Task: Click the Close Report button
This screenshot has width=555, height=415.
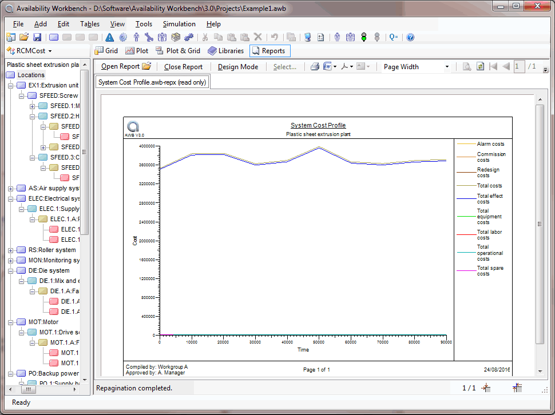Action: point(183,67)
